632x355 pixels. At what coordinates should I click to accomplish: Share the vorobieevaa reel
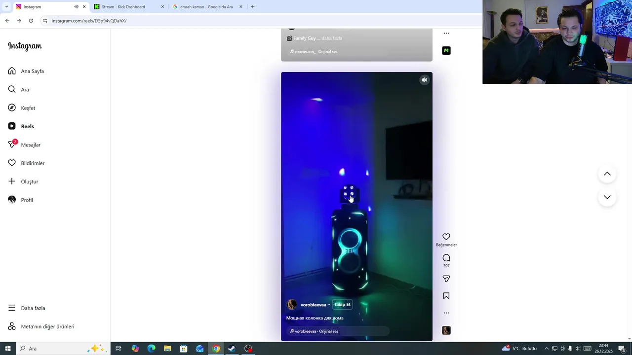[x=446, y=279]
